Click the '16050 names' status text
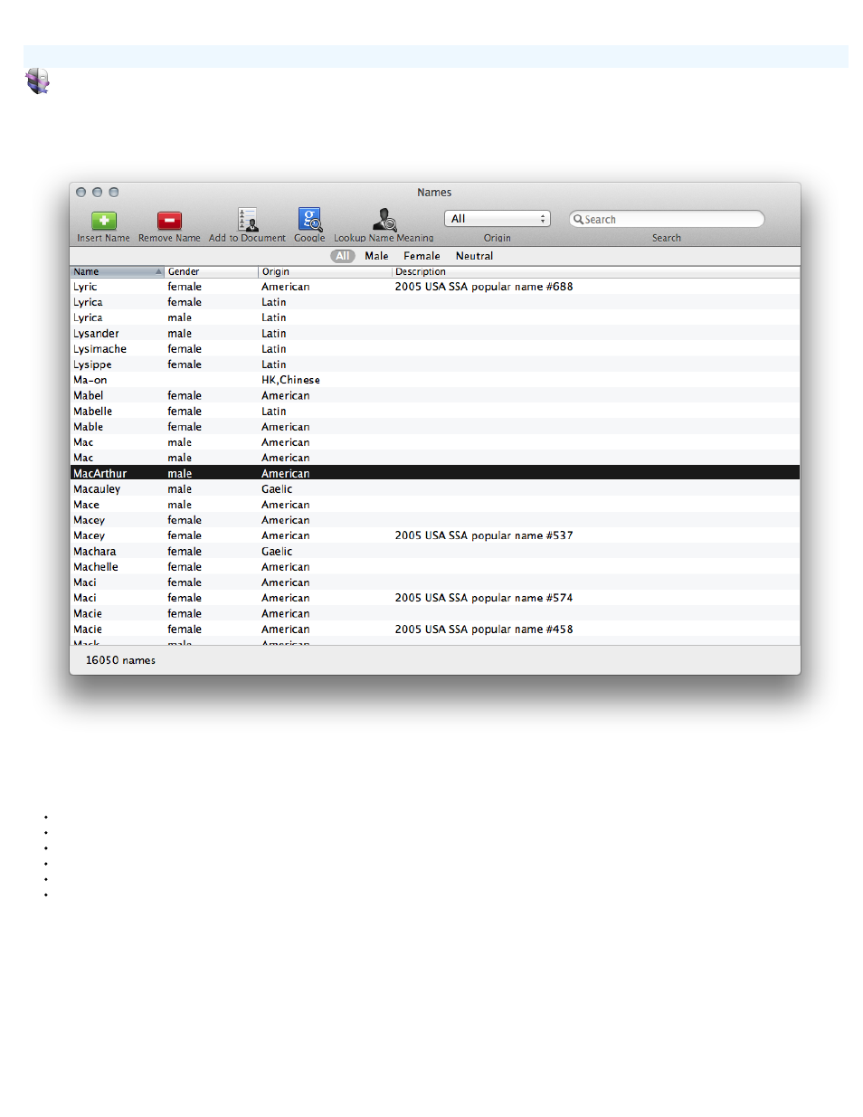 120,660
